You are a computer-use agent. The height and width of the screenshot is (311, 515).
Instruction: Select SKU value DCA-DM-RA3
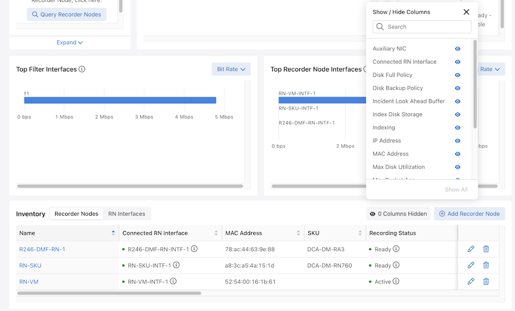pos(326,249)
